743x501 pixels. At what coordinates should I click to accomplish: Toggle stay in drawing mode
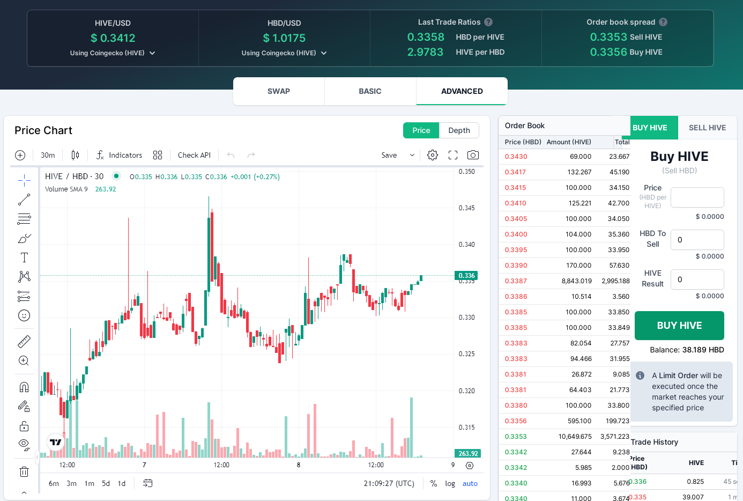24,407
